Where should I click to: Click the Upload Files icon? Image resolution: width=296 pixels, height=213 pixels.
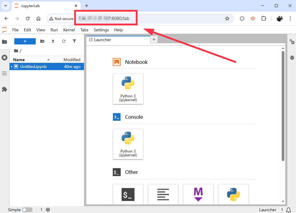[53, 41]
